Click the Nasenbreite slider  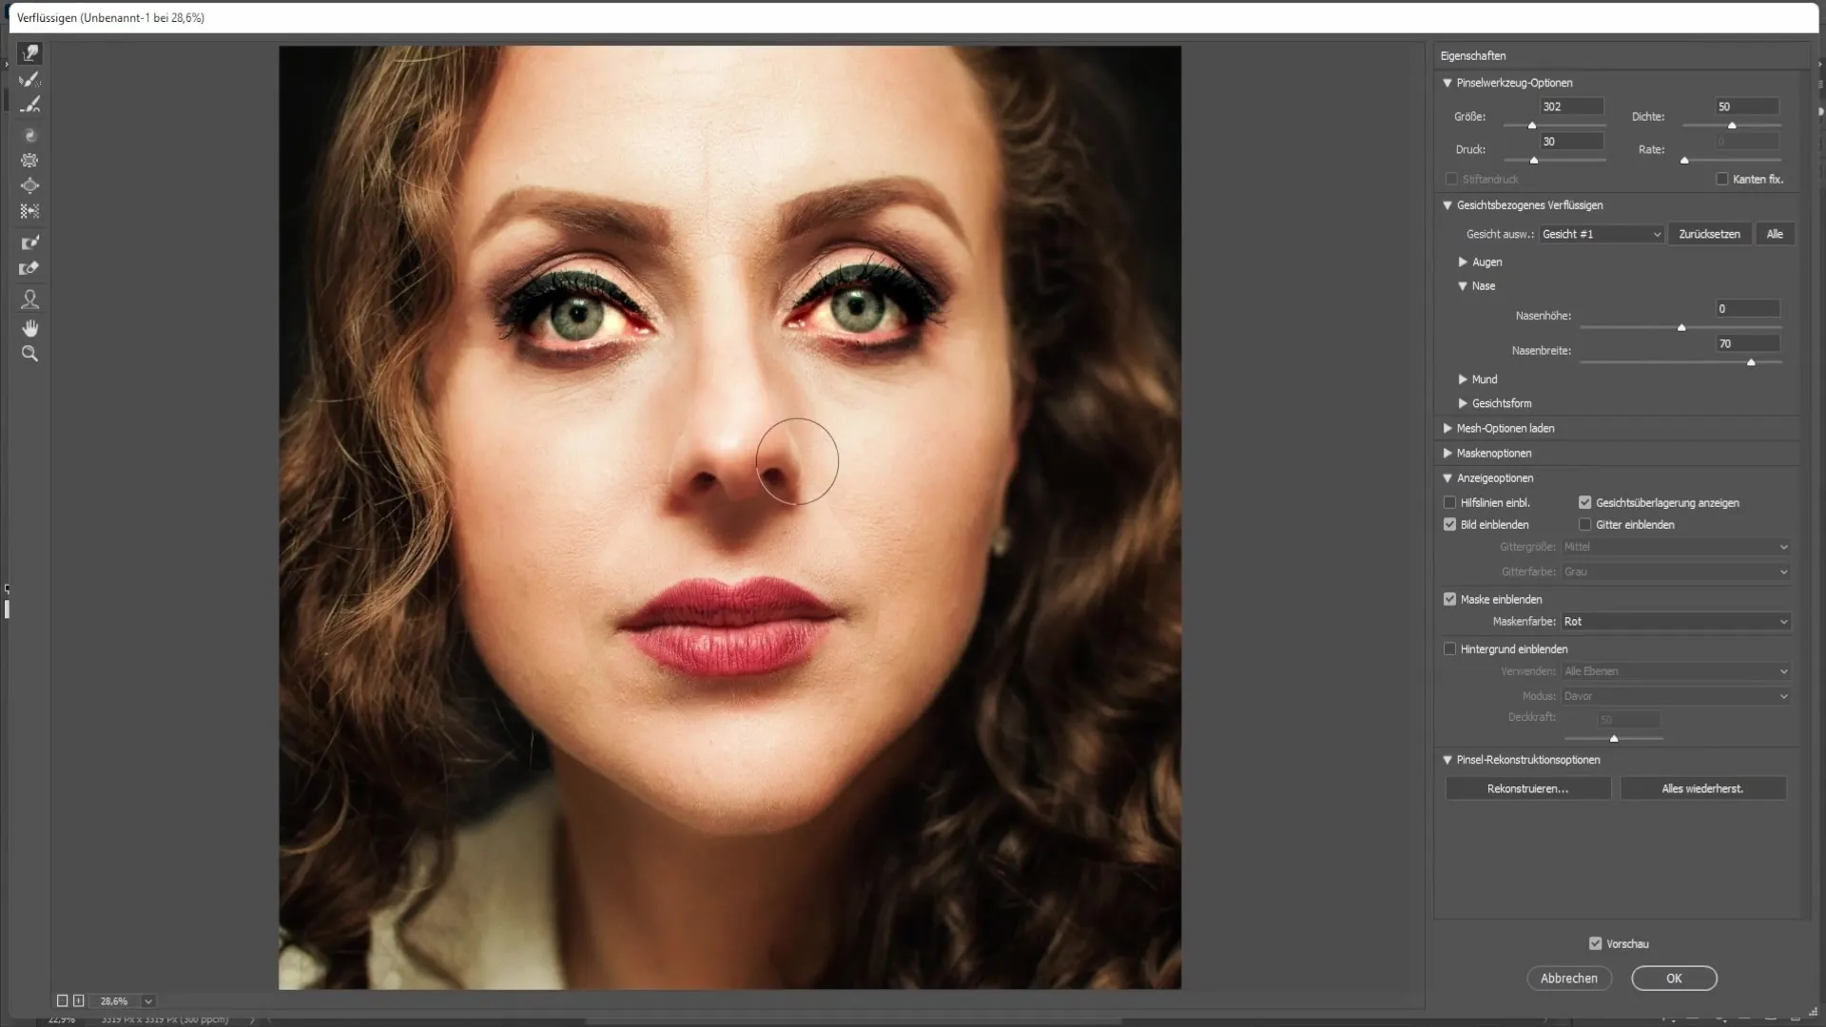(x=1680, y=362)
